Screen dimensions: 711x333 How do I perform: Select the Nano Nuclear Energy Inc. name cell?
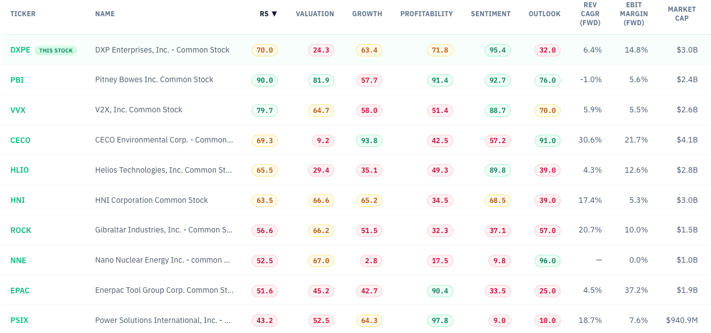(163, 261)
